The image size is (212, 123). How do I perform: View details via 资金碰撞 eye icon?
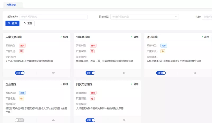pyautogui.click(x=54, y=120)
